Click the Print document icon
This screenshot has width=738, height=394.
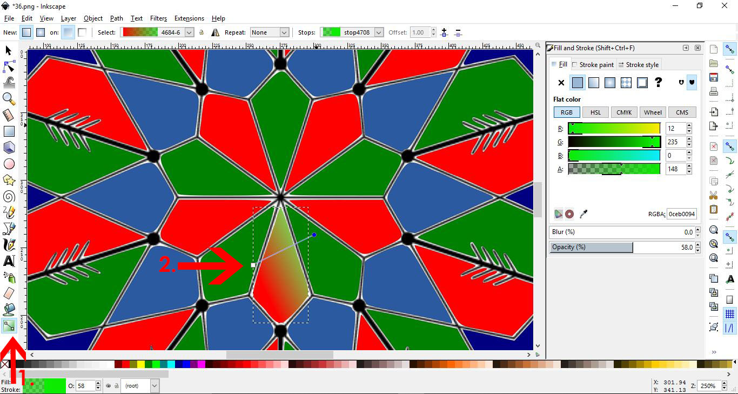click(x=714, y=91)
